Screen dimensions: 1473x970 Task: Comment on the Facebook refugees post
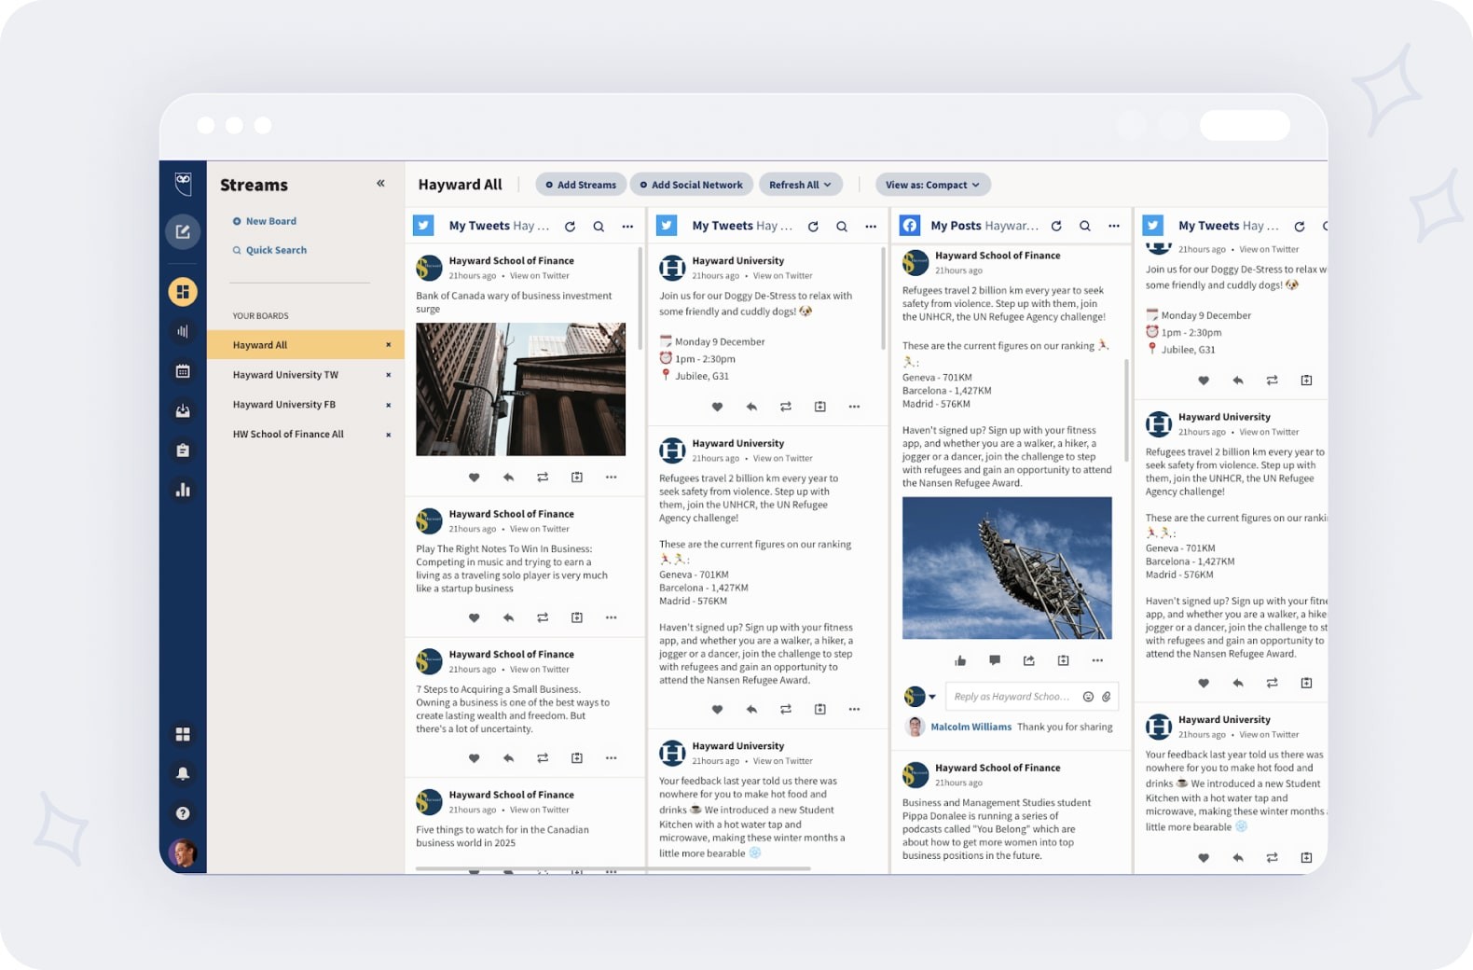(x=995, y=660)
